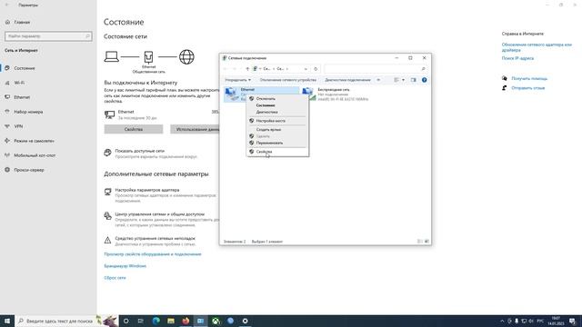Expand the address bar history dropdown

306,69
